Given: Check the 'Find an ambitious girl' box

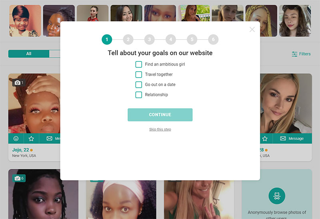Looking at the screenshot, I should (138, 64).
